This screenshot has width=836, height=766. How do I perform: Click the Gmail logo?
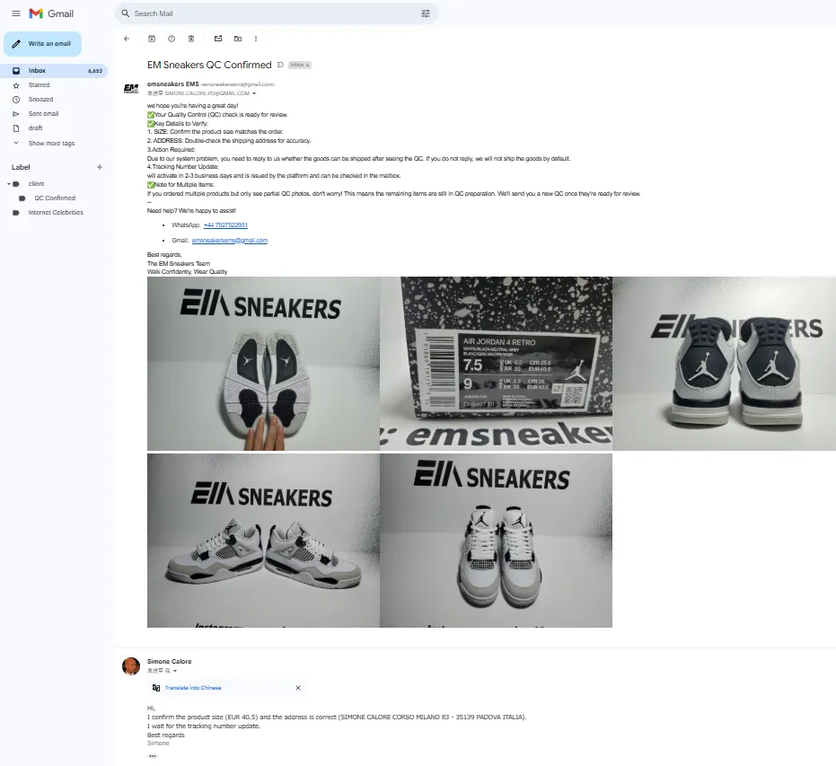(51, 13)
